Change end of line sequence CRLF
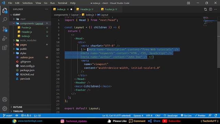The image size is (220, 124). click(158, 116)
